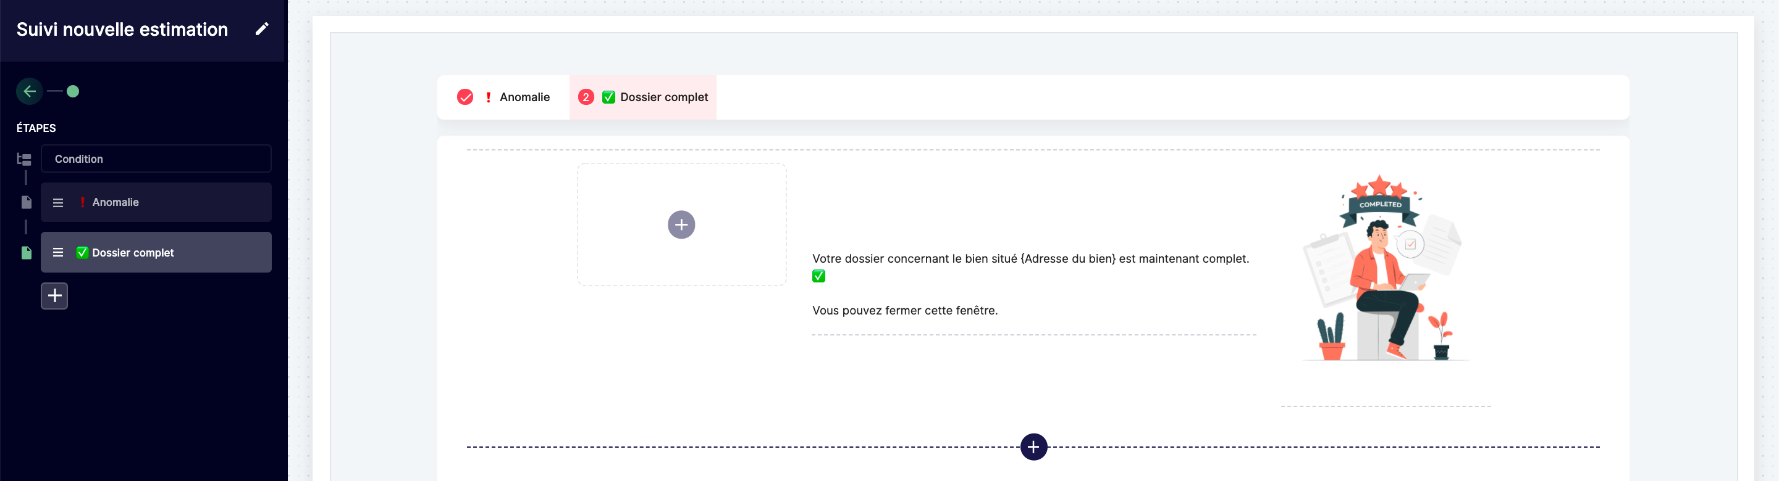Image resolution: width=1779 pixels, height=481 pixels.
Task: Click the number 2 badge on tab
Action: pos(585,97)
